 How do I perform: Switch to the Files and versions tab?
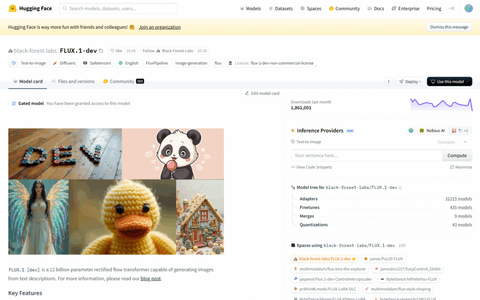73,82
